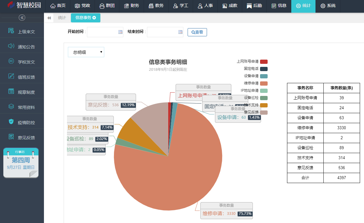Viewport: 364px width, 223px height.
Task: Click the 事务名称 table header
Action: click(305, 88)
